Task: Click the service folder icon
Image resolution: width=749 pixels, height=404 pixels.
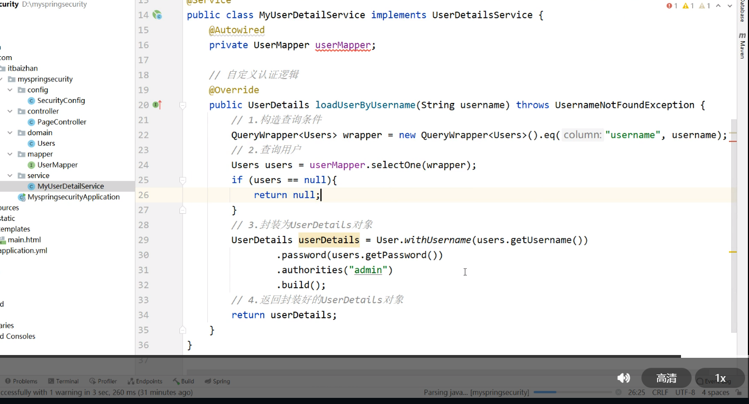Action: 21,175
